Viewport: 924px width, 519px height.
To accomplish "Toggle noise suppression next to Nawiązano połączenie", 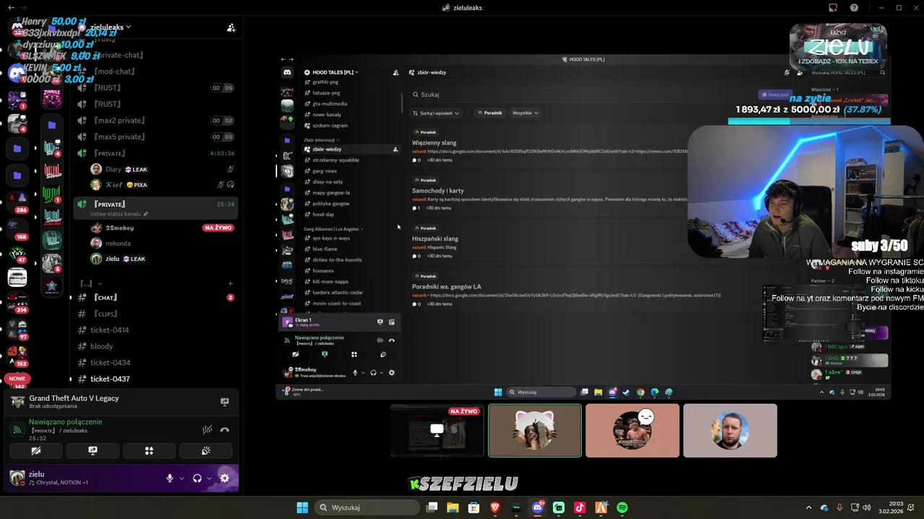I will coord(207,430).
